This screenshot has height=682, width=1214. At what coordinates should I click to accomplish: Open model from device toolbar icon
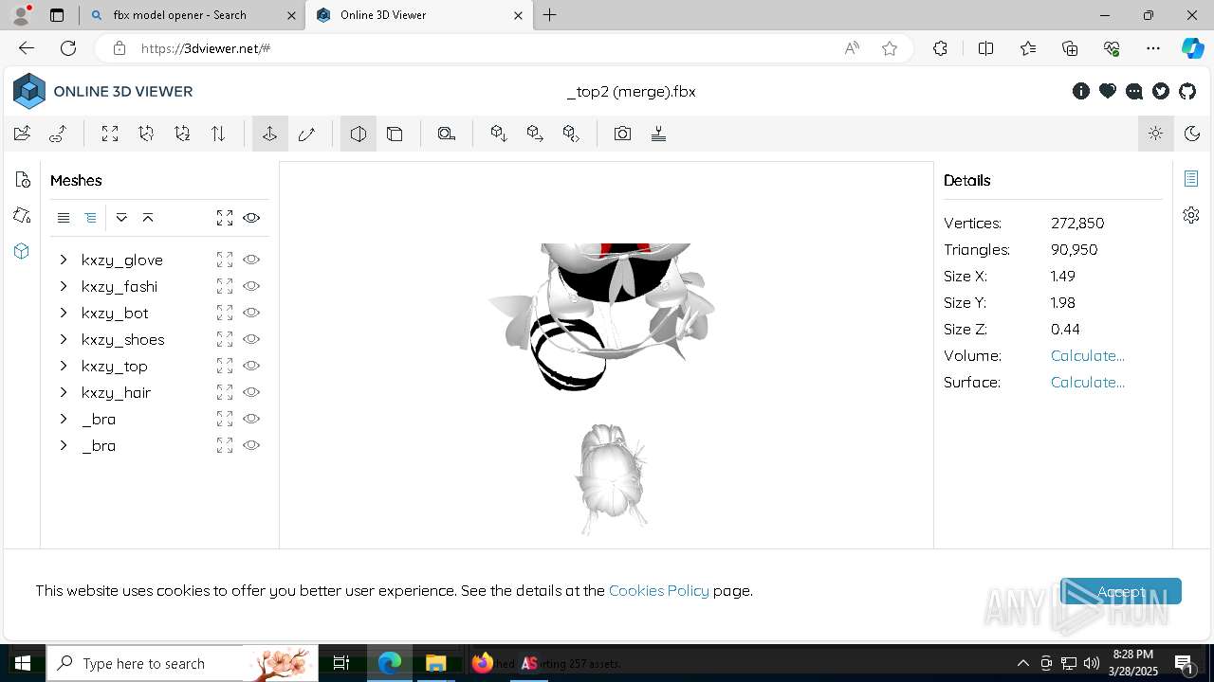pyautogui.click(x=22, y=134)
